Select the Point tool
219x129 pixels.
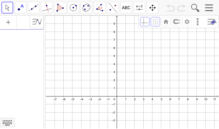tap(21, 8)
